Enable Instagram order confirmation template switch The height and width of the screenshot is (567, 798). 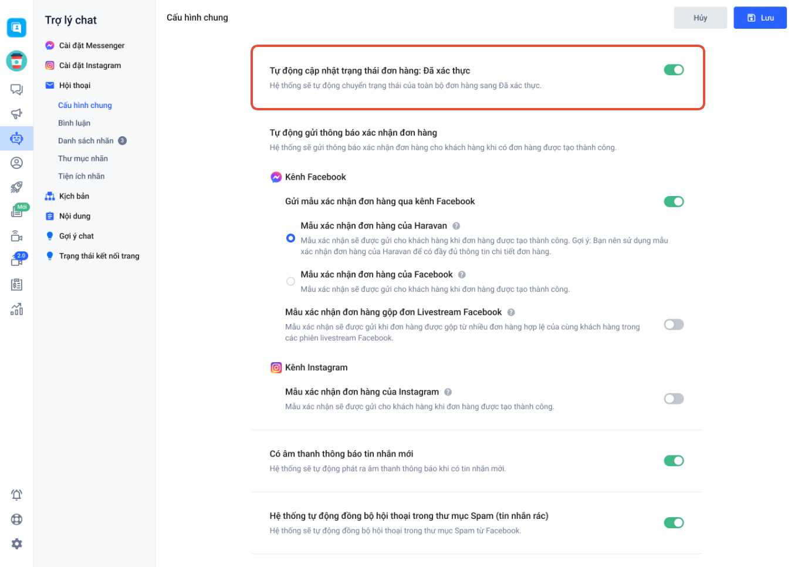point(674,399)
